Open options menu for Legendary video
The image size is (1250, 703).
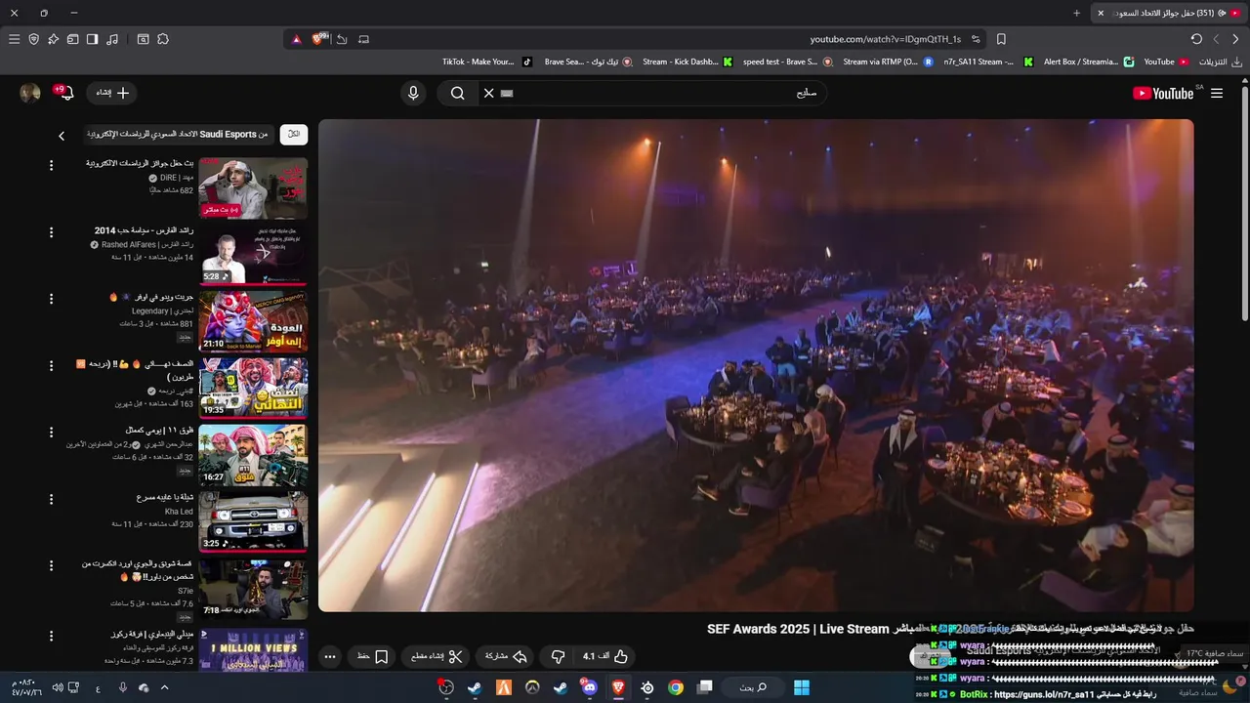[x=52, y=299]
